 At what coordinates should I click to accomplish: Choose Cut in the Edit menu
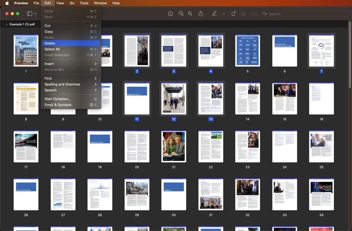coord(71,26)
